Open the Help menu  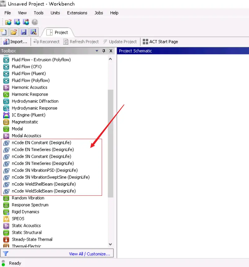(114, 13)
